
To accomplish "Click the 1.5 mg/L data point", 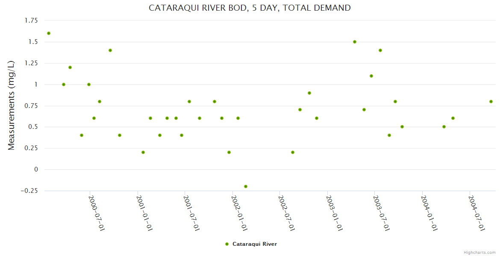I will pos(355,42).
